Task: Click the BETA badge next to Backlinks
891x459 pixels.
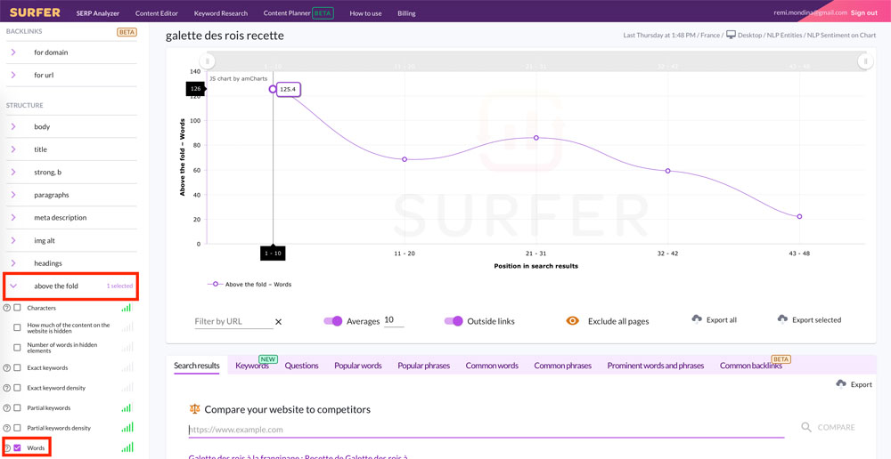Action: tap(127, 32)
